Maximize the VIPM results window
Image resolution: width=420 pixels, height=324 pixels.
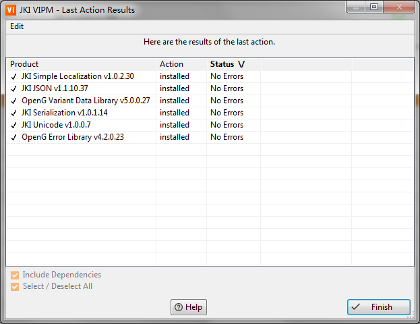tap(374, 7)
